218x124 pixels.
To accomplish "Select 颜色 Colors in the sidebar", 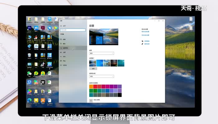I will click(x=73, y=44).
